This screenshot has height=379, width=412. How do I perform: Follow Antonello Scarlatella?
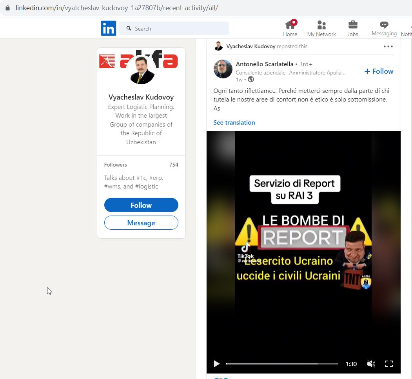[379, 71]
